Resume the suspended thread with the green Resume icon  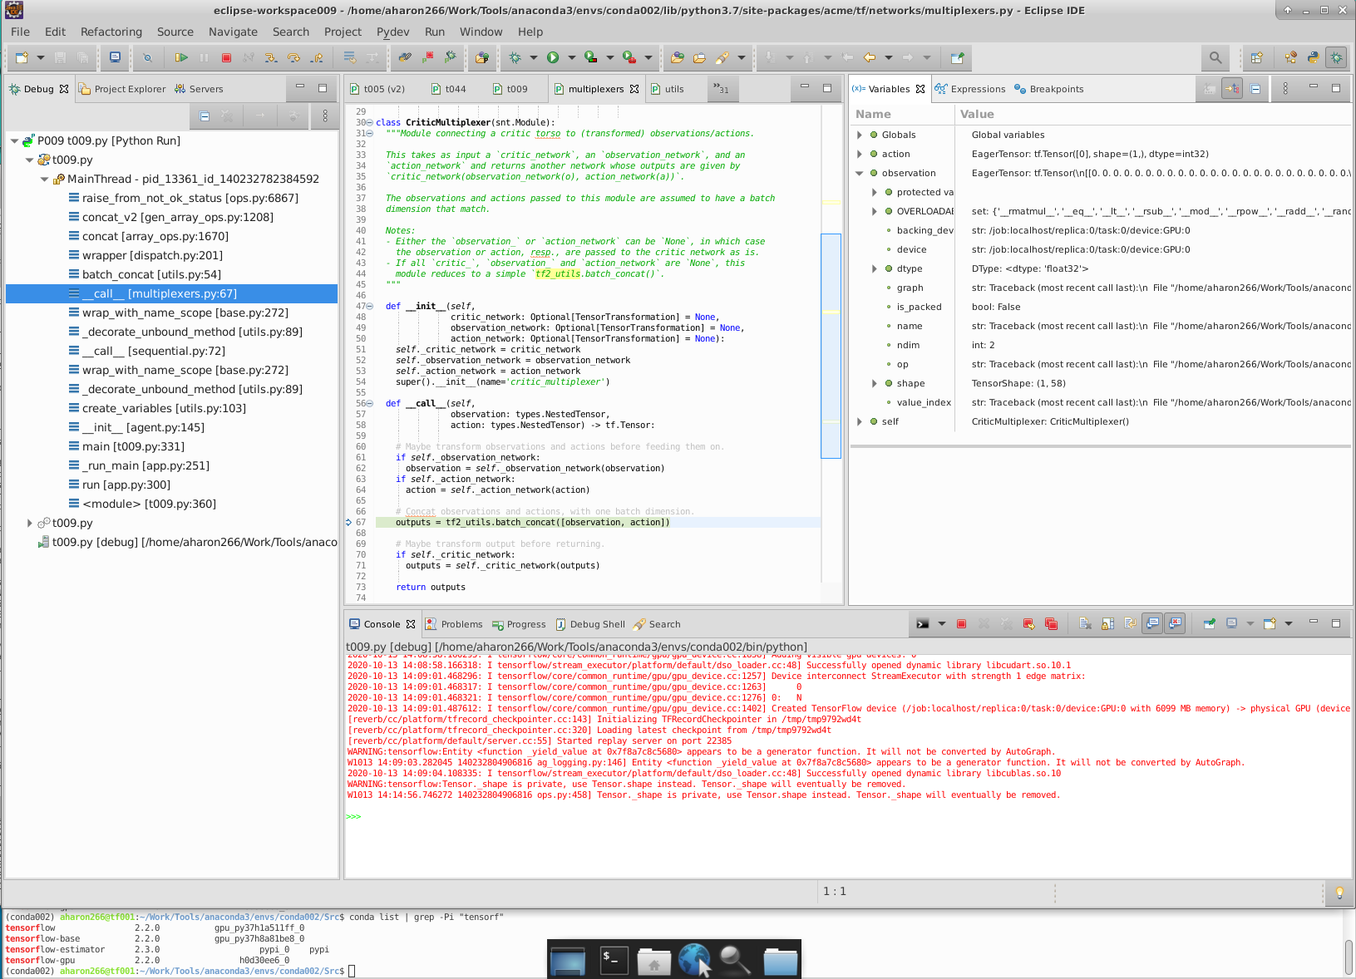181,57
